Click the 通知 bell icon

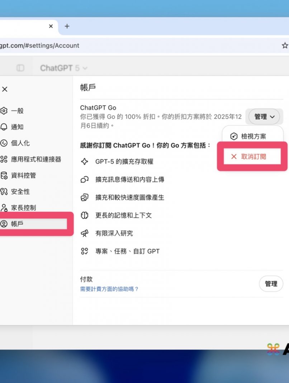tap(4, 127)
